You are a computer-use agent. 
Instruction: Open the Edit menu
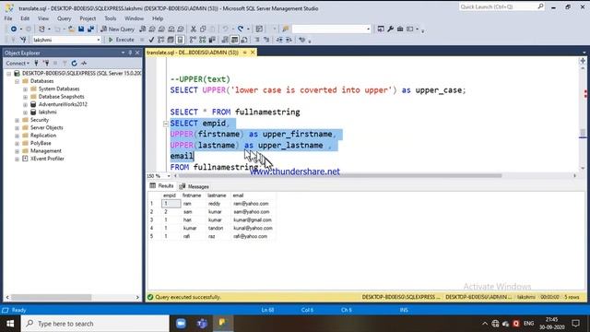(x=25, y=18)
